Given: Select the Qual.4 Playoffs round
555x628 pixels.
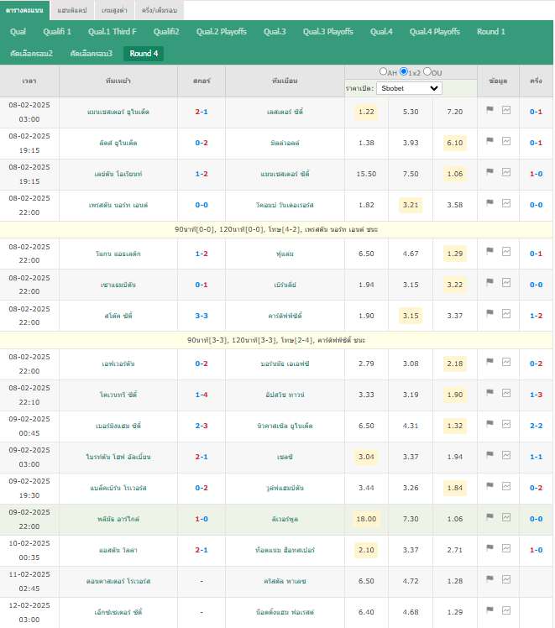Looking at the screenshot, I should click(x=434, y=32).
